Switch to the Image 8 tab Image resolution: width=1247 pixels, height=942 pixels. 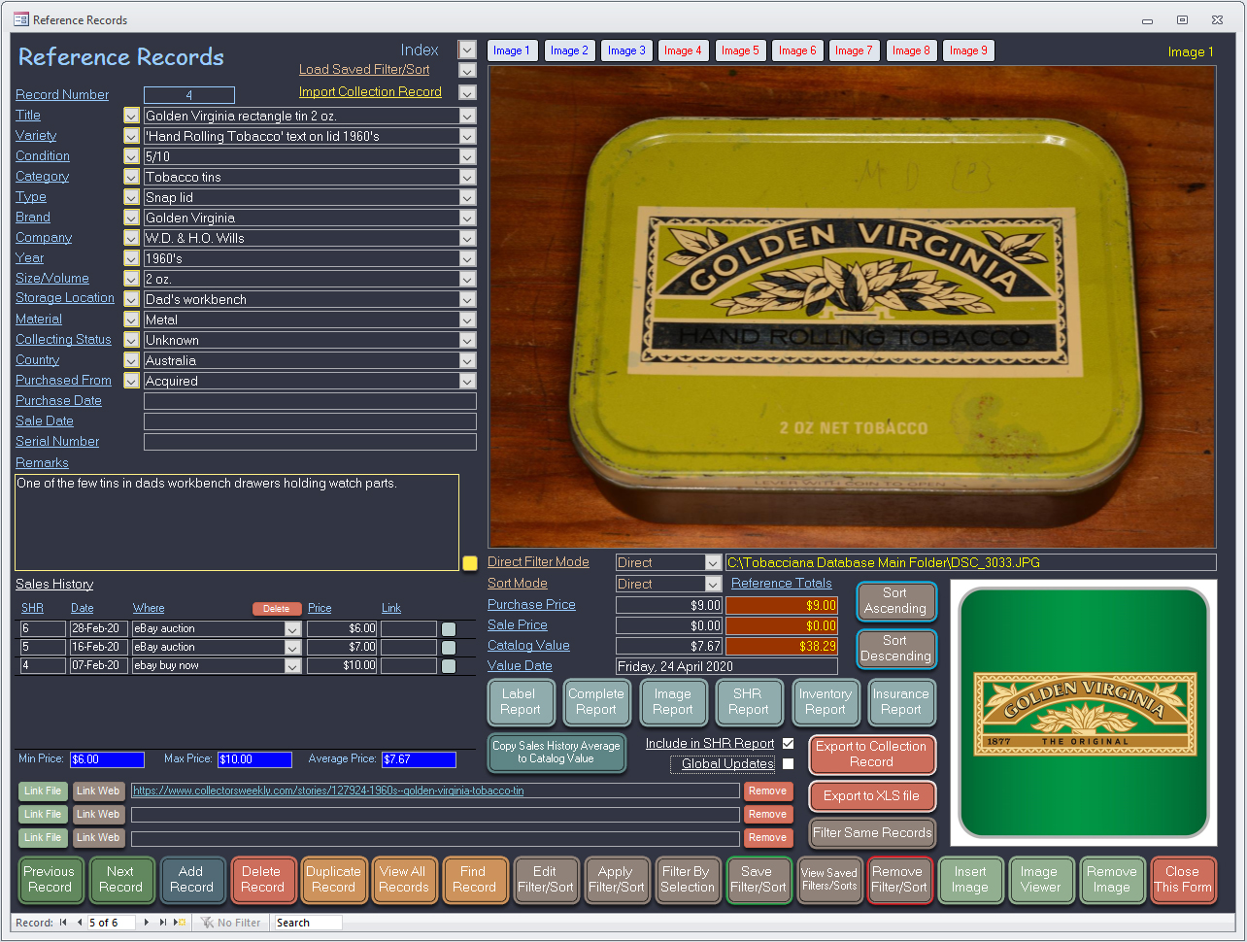pyautogui.click(x=911, y=50)
